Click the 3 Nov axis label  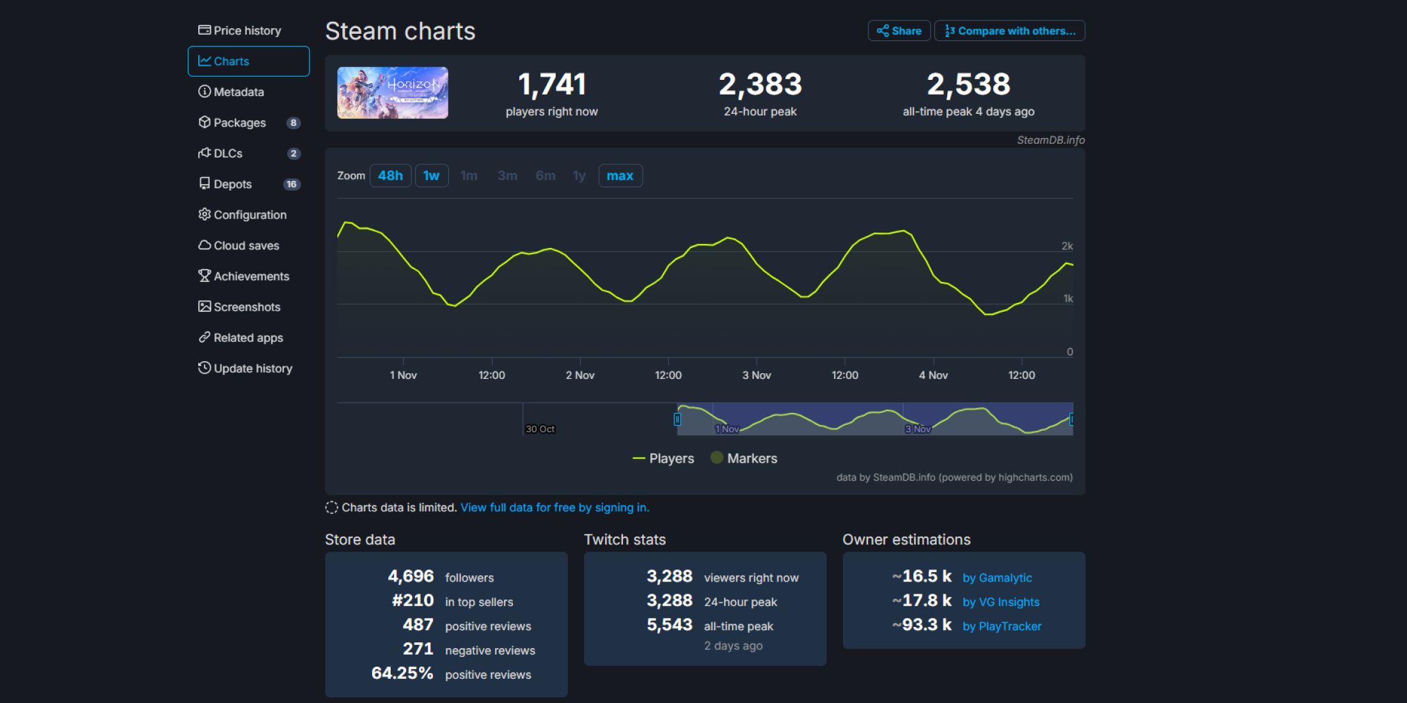point(757,375)
